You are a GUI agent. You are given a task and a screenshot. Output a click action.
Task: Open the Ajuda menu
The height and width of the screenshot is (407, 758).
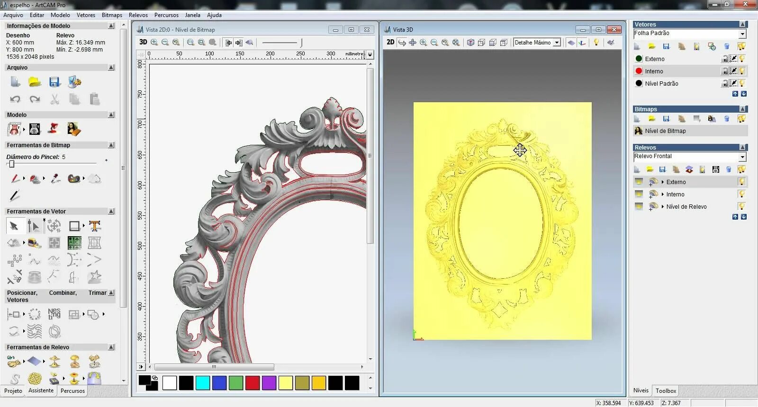(x=214, y=15)
